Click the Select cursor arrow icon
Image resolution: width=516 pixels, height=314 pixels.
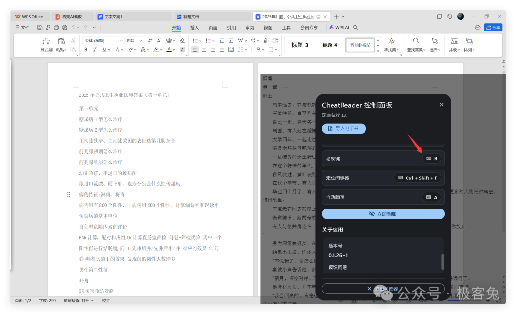[x=435, y=41]
